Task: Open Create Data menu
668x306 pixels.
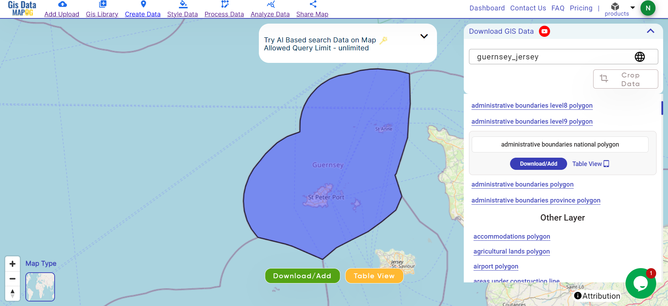Action: tap(143, 14)
